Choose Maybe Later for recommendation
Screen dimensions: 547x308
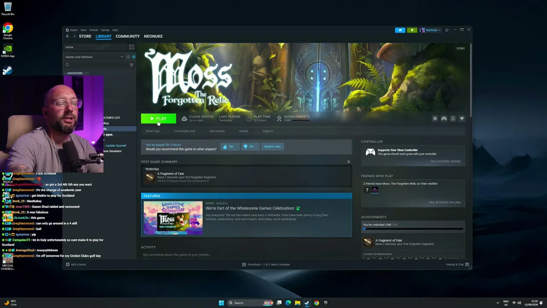pyautogui.click(x=273, y=146)
